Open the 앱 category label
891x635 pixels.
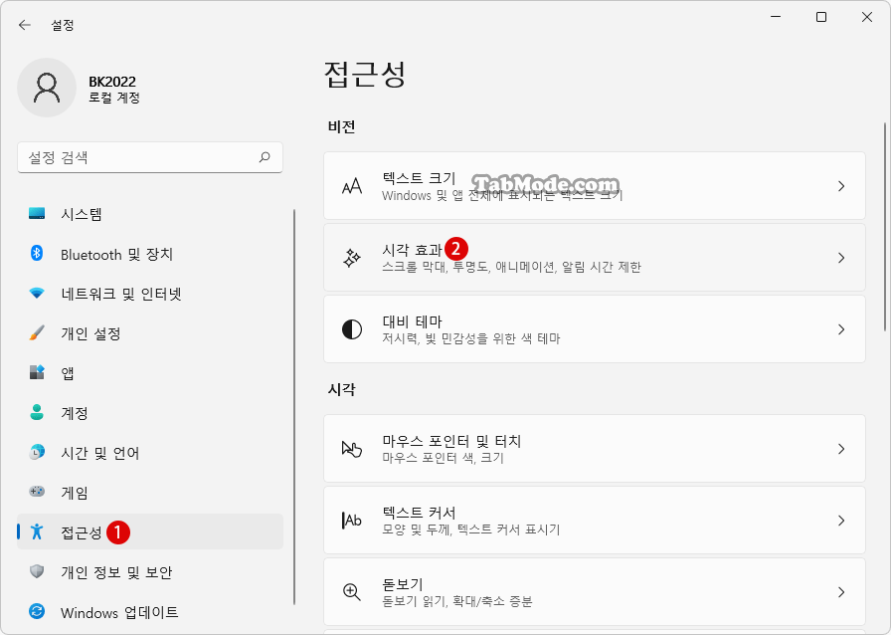coord(68,373)
